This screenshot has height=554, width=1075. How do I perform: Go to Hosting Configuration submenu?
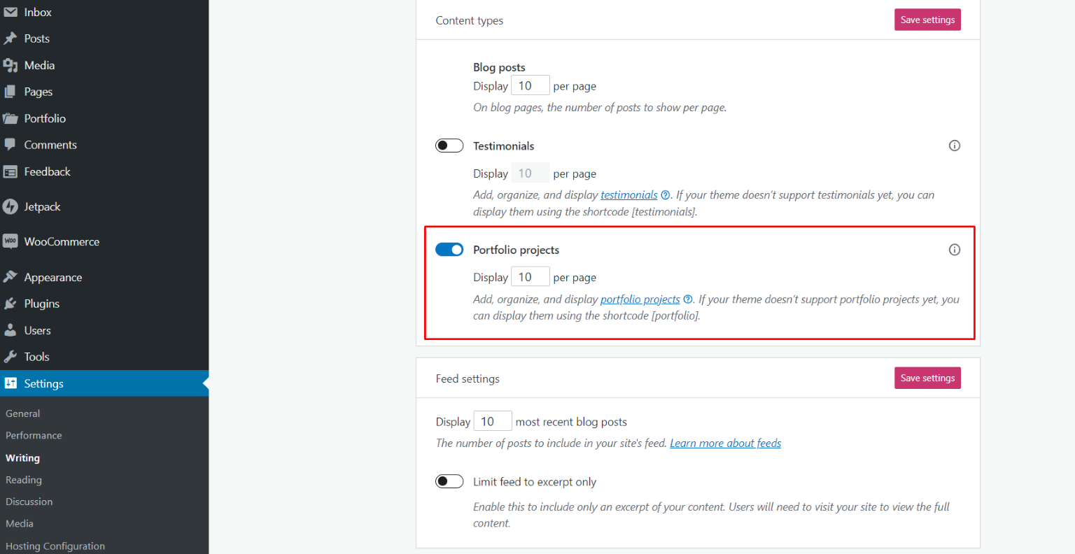coord(55,546)
